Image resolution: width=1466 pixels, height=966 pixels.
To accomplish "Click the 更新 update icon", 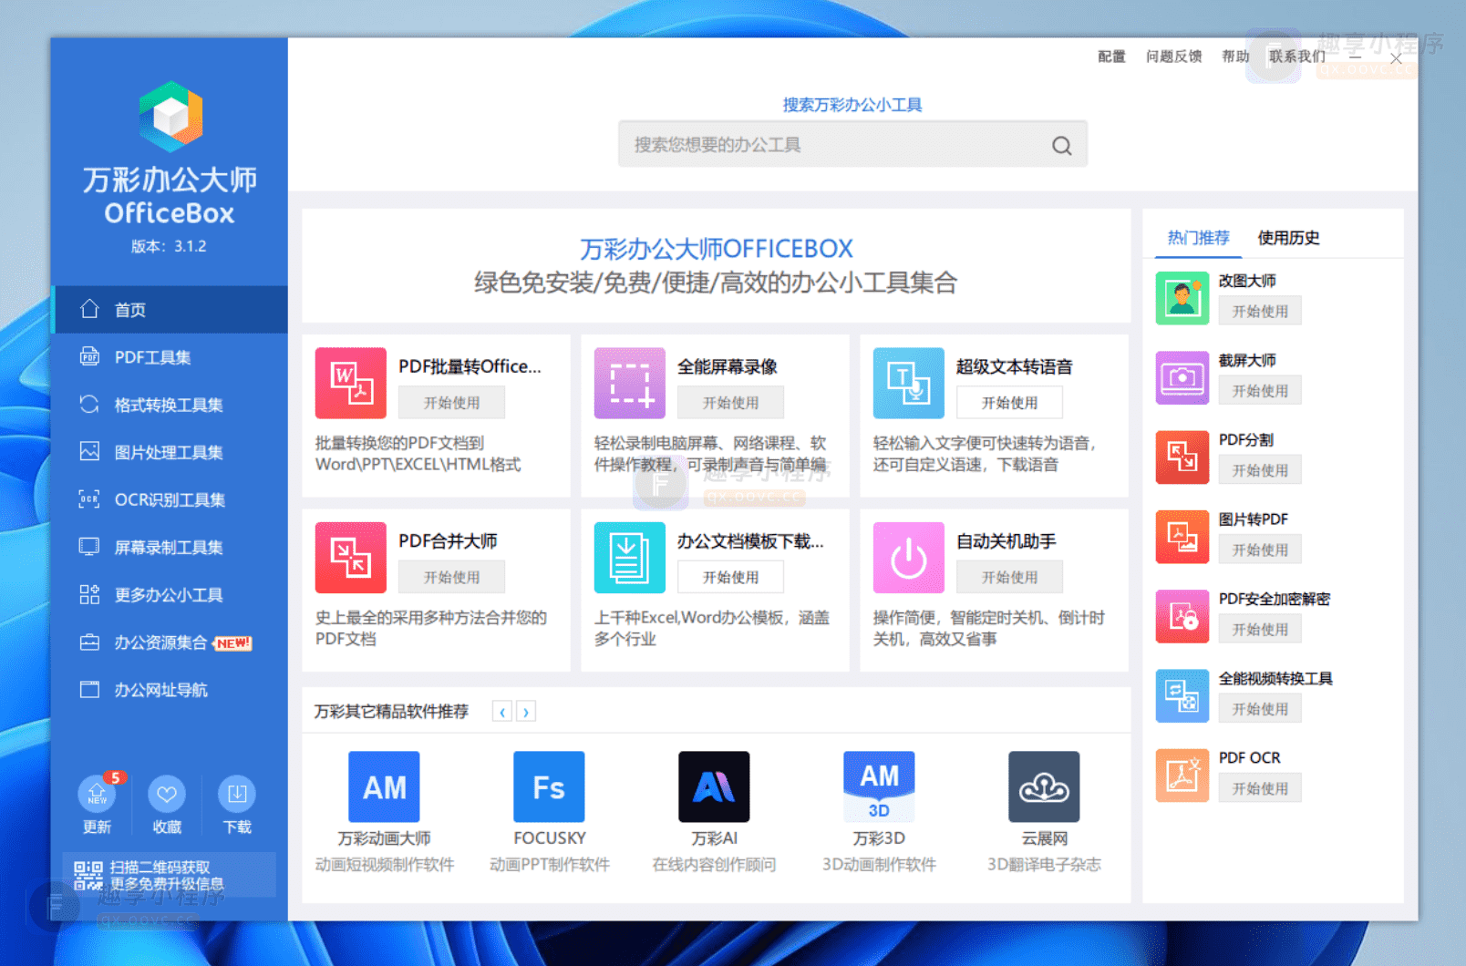I will (x=97, y=794).
